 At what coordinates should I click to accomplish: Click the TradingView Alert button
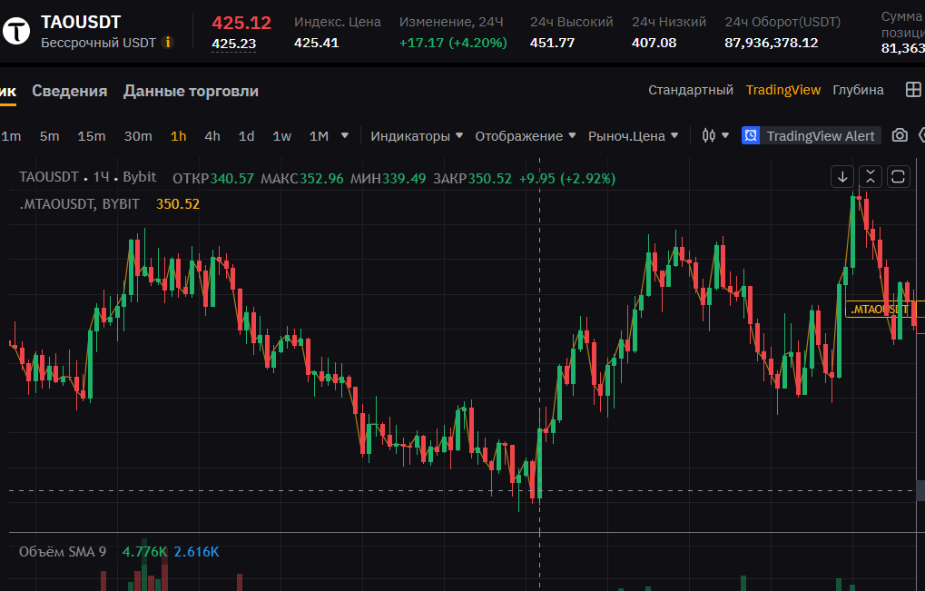click(812, 135)
